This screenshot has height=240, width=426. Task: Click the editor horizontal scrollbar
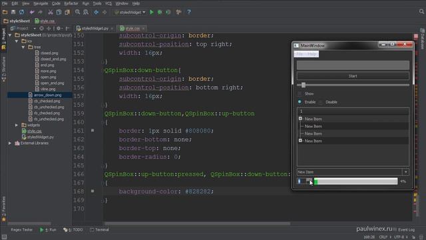click(198, 224)
